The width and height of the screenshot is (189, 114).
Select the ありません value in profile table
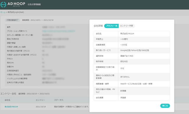point(125,77)
